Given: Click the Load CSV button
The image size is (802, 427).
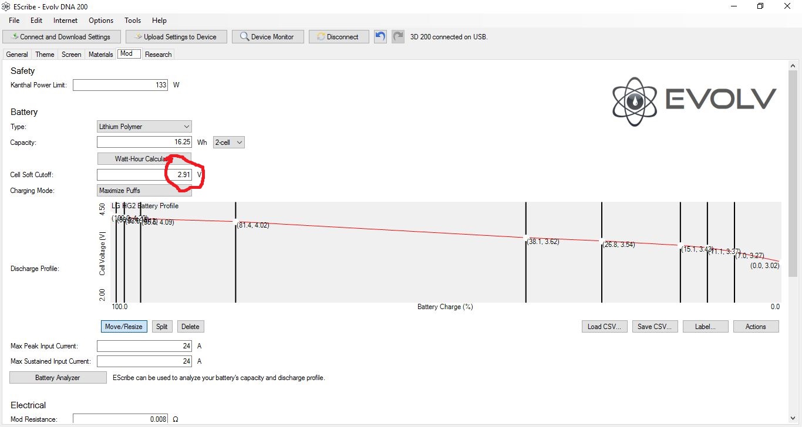Looking at the screenshot, I should [604, 327].
